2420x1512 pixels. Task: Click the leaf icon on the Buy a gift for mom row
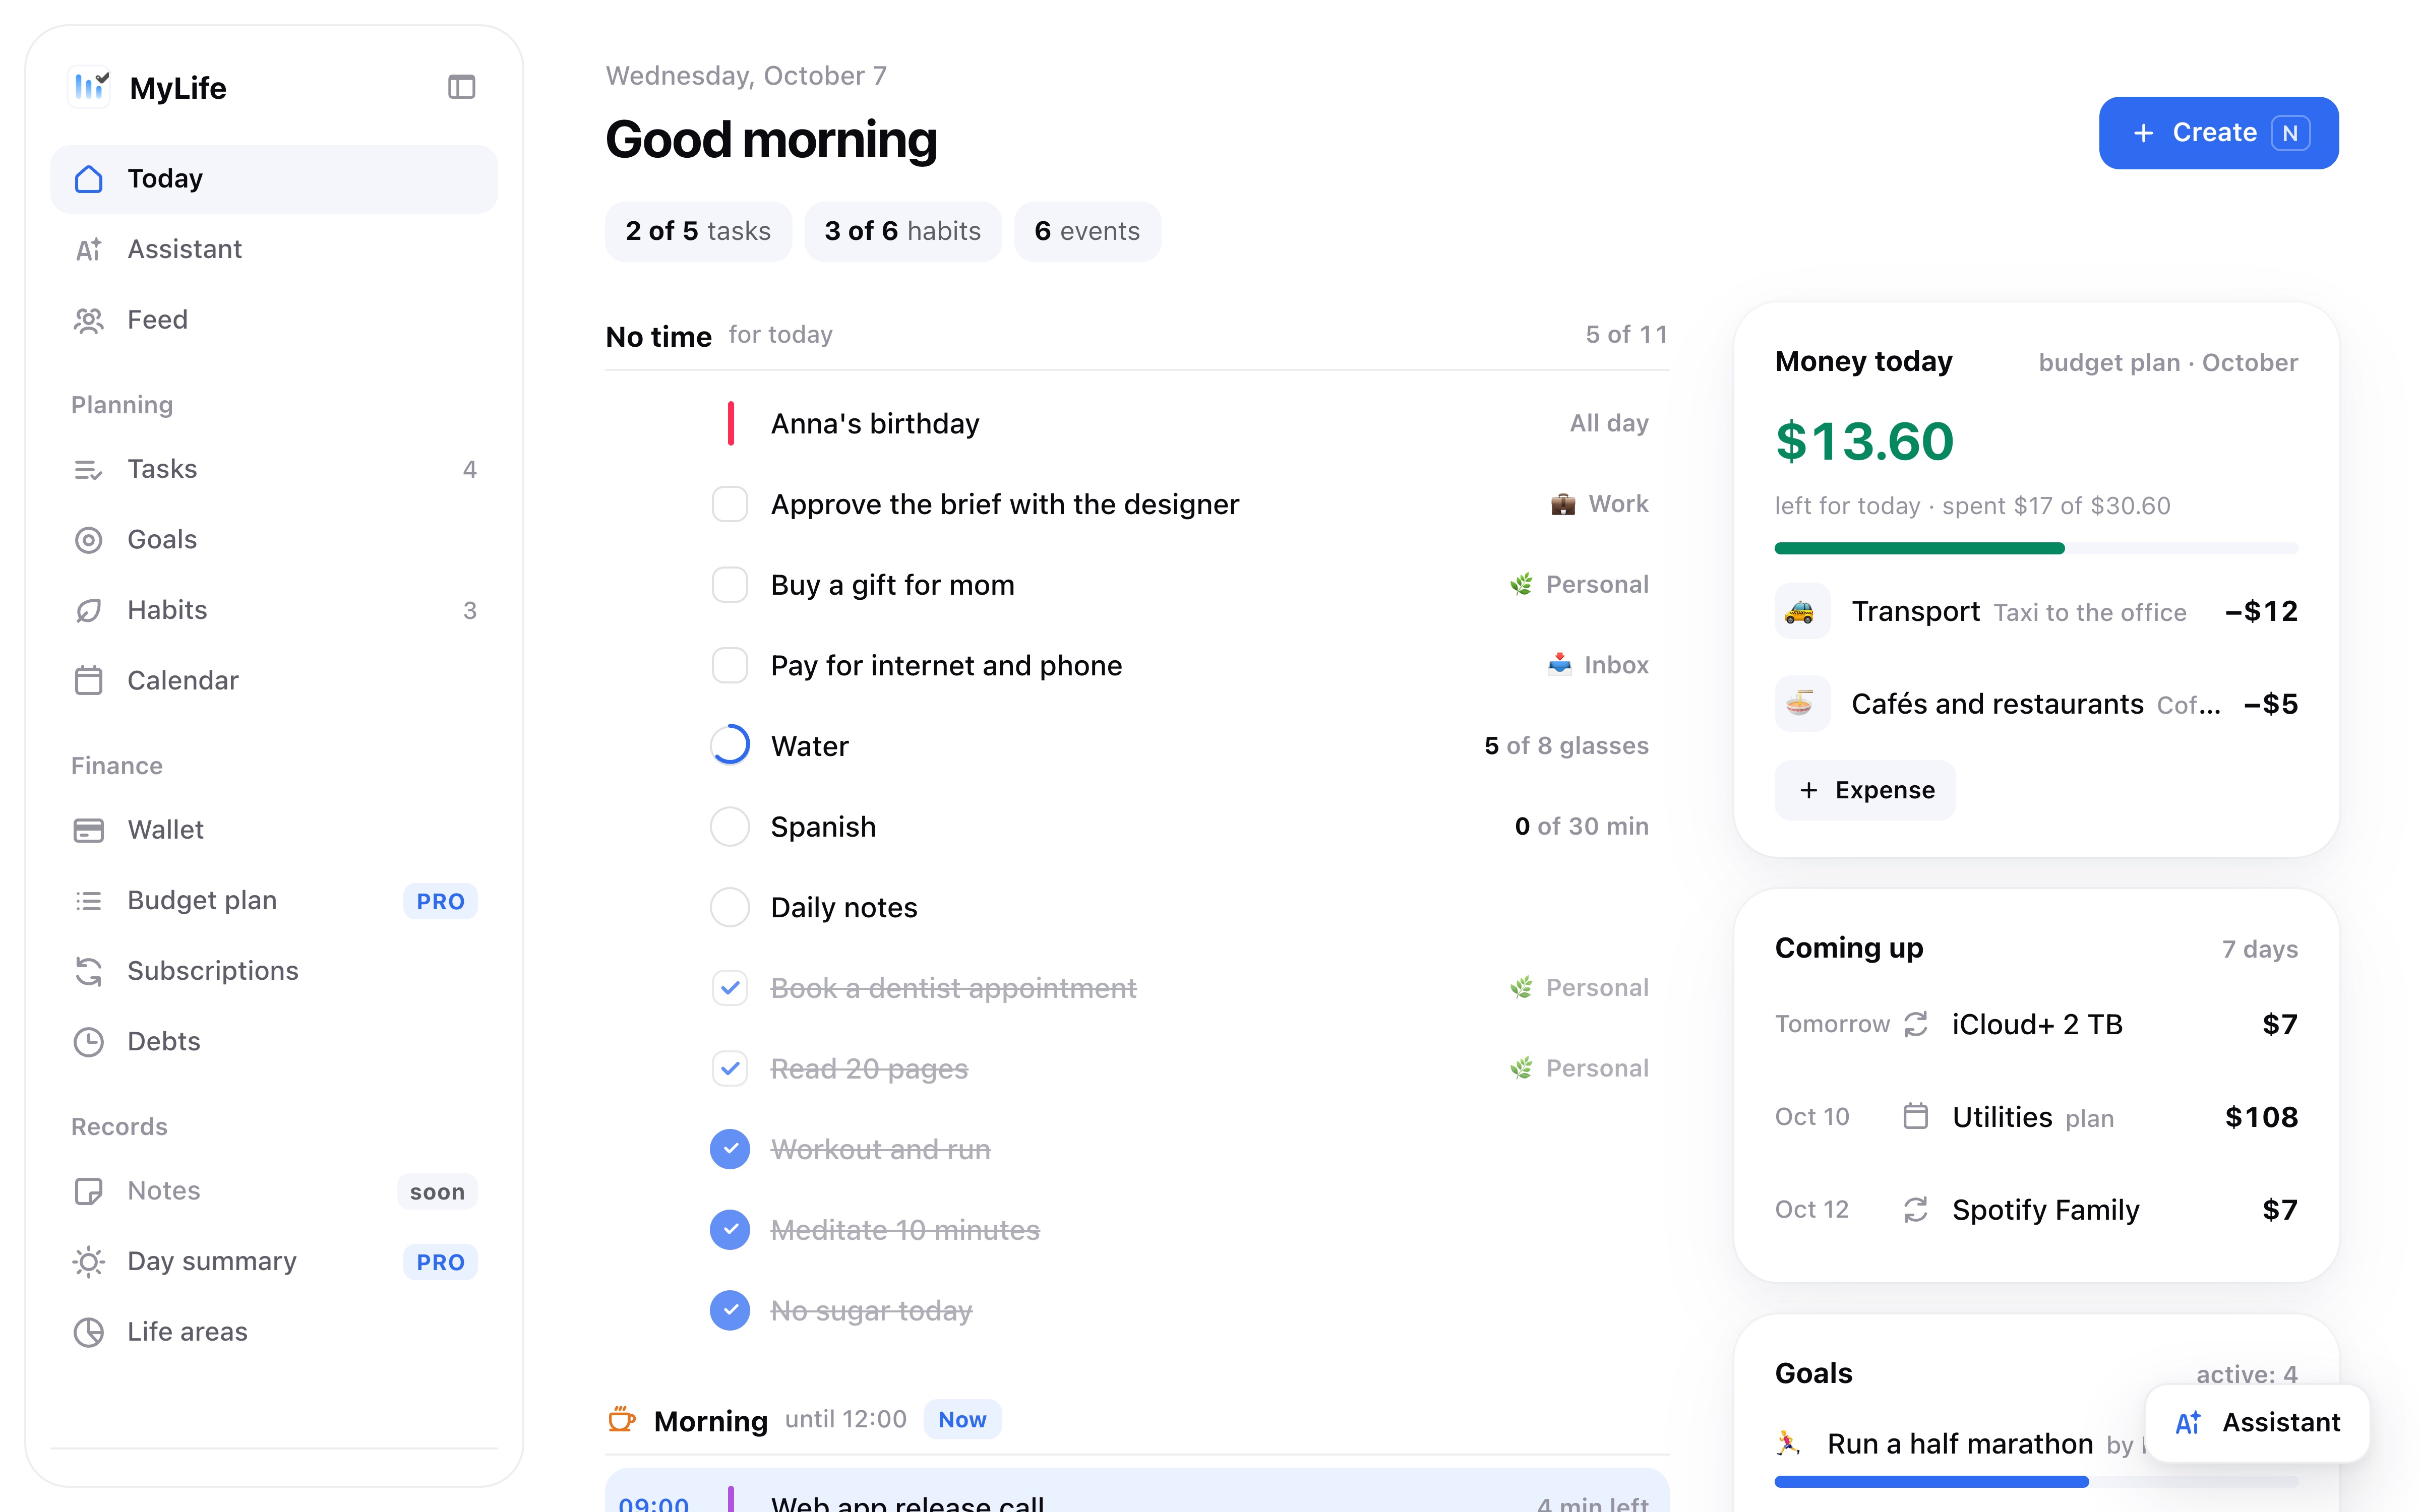[x=1521, y=584]
